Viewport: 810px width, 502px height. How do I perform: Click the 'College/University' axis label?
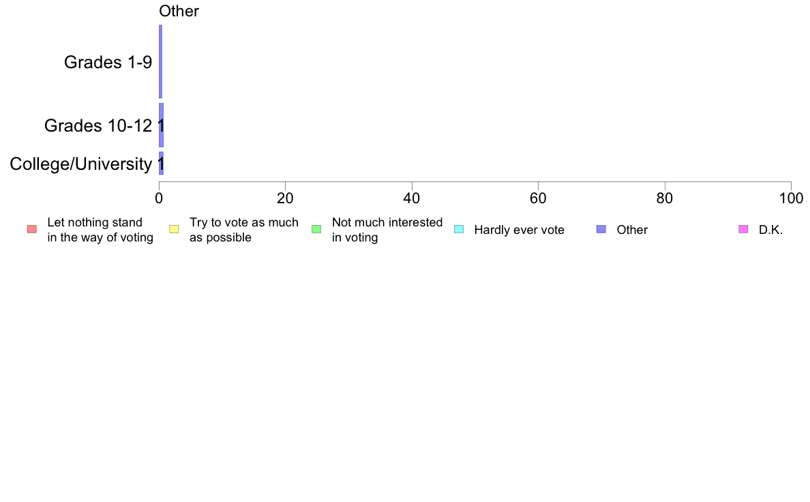pyautogui.click(x=81, y=164)
